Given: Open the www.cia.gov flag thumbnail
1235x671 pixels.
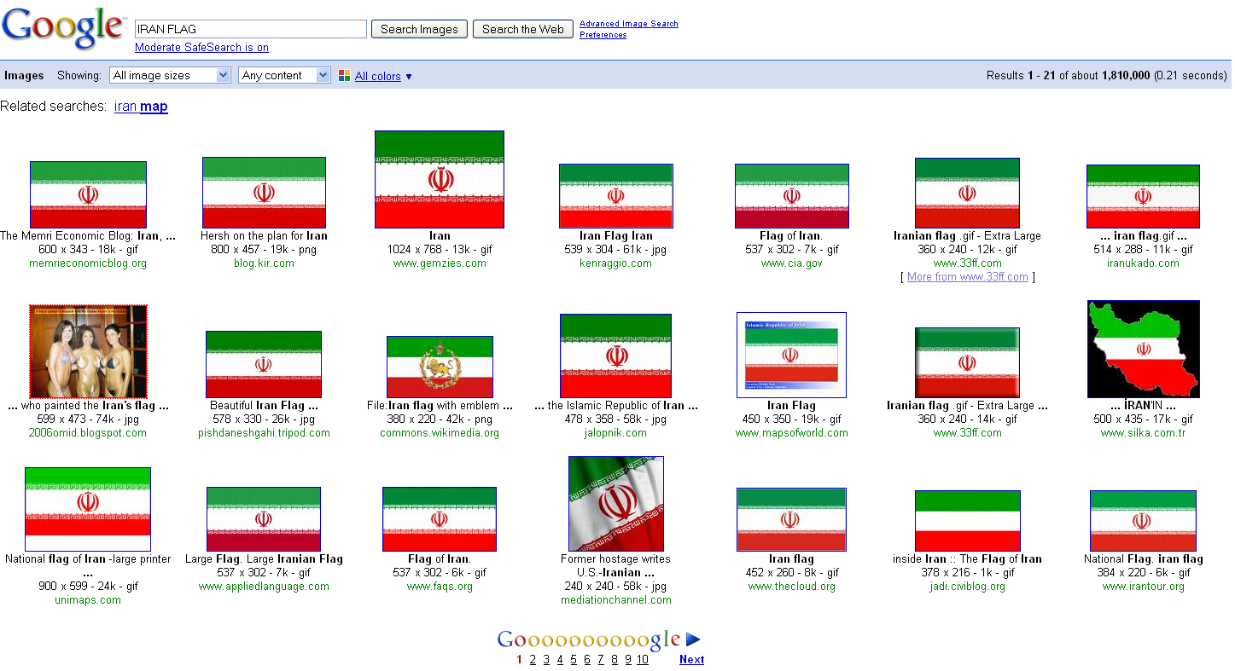Looking at the screenshot, I should tap(791, 196).
